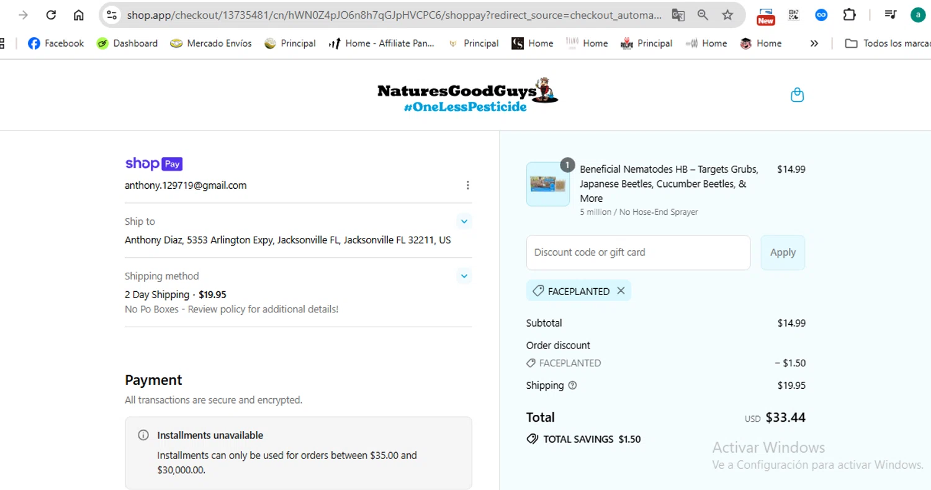The image size is (931, 490).
Task: Click the NaturesGoodGuys store logo
Action: (x=467, y=95)
